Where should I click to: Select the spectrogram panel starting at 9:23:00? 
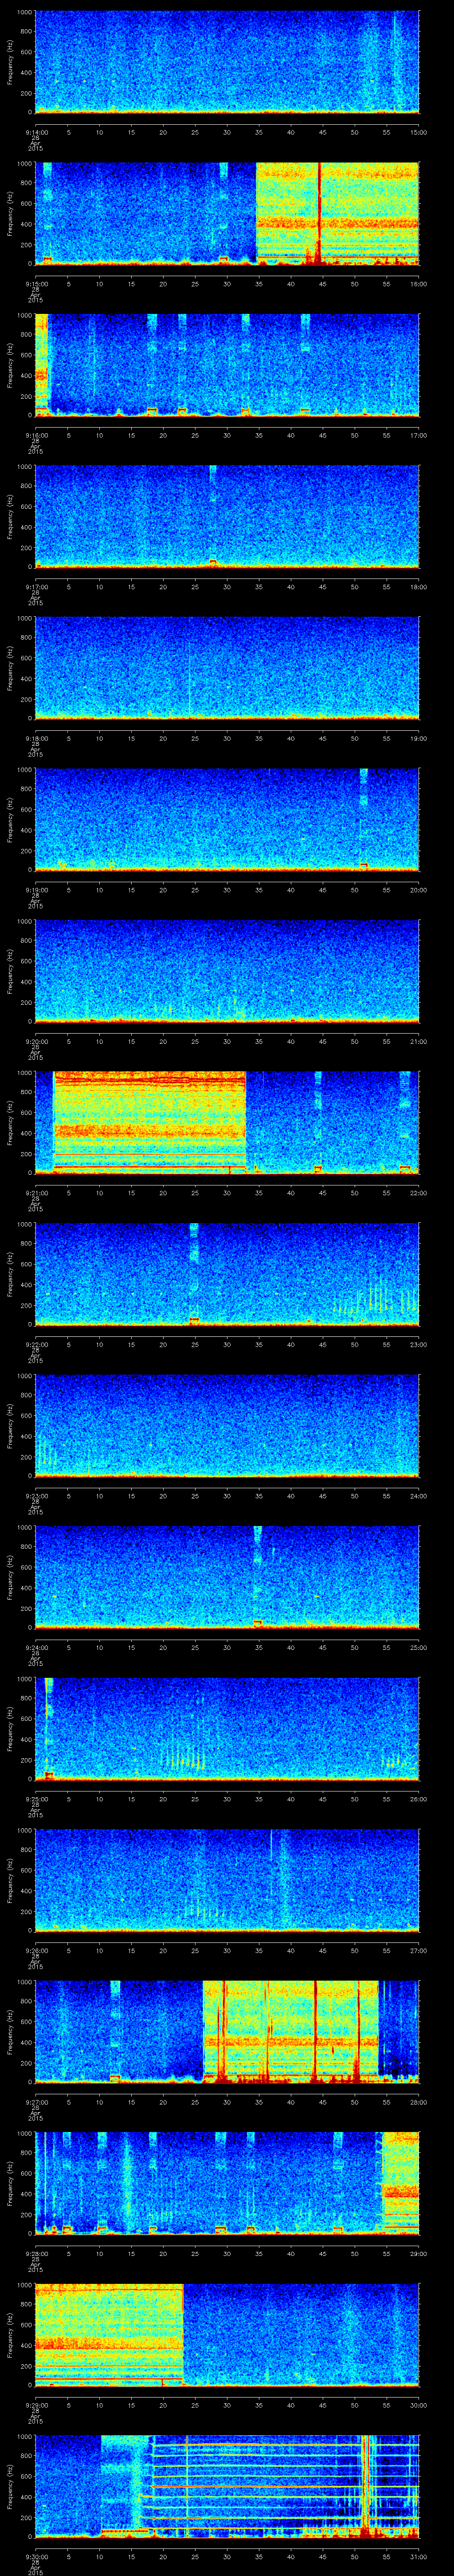(x=227, y=1425)
